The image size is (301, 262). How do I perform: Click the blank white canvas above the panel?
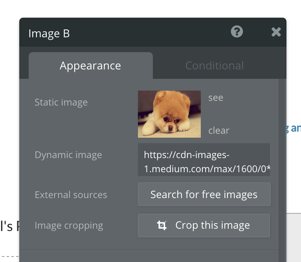click(149, 8)
